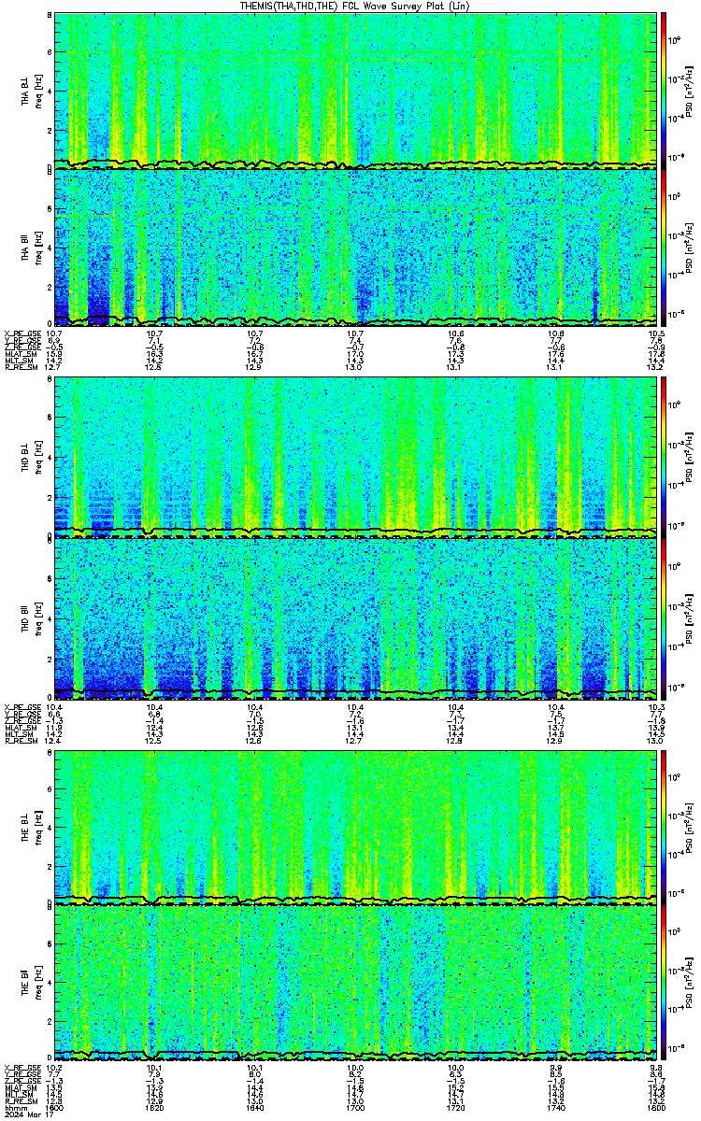Click the X_RE_GSE row label under the THA panels
The image size is (701, 1121).
(x=21, y=333)
